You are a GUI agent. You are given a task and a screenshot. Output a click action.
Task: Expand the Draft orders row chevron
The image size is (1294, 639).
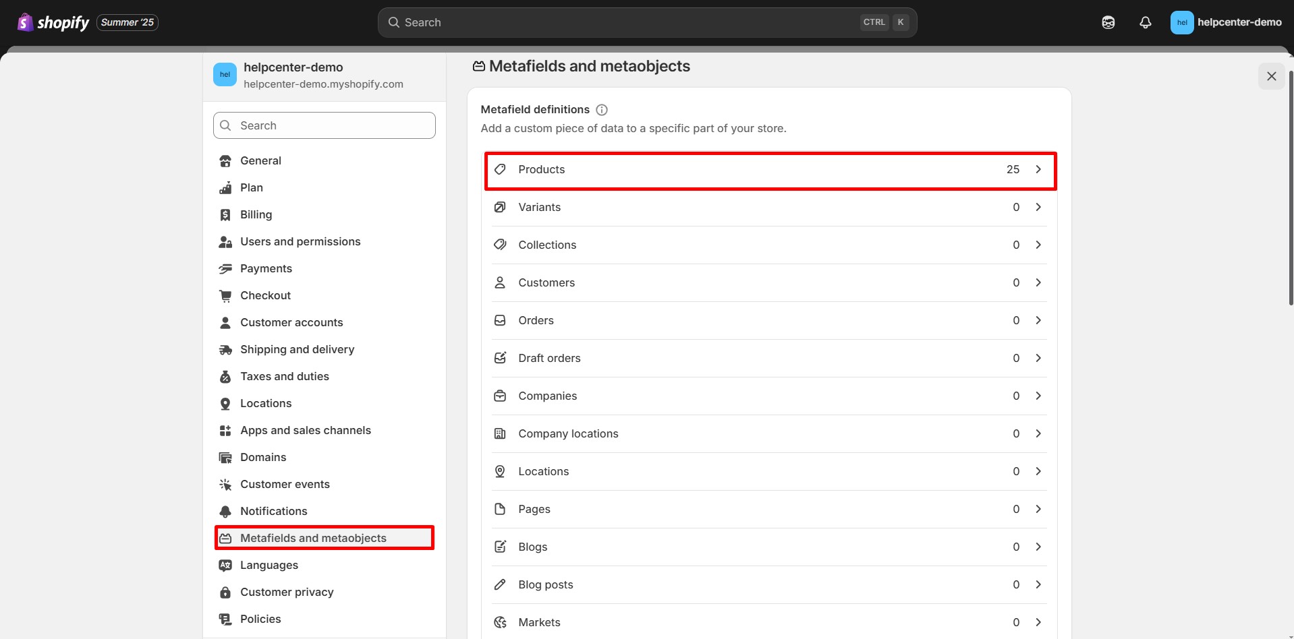pyautogui.click(x=1038, y=358)
